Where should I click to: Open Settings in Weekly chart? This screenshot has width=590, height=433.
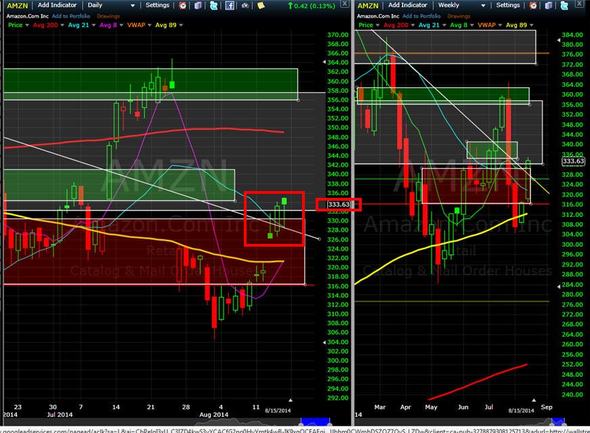click(508, 5)
